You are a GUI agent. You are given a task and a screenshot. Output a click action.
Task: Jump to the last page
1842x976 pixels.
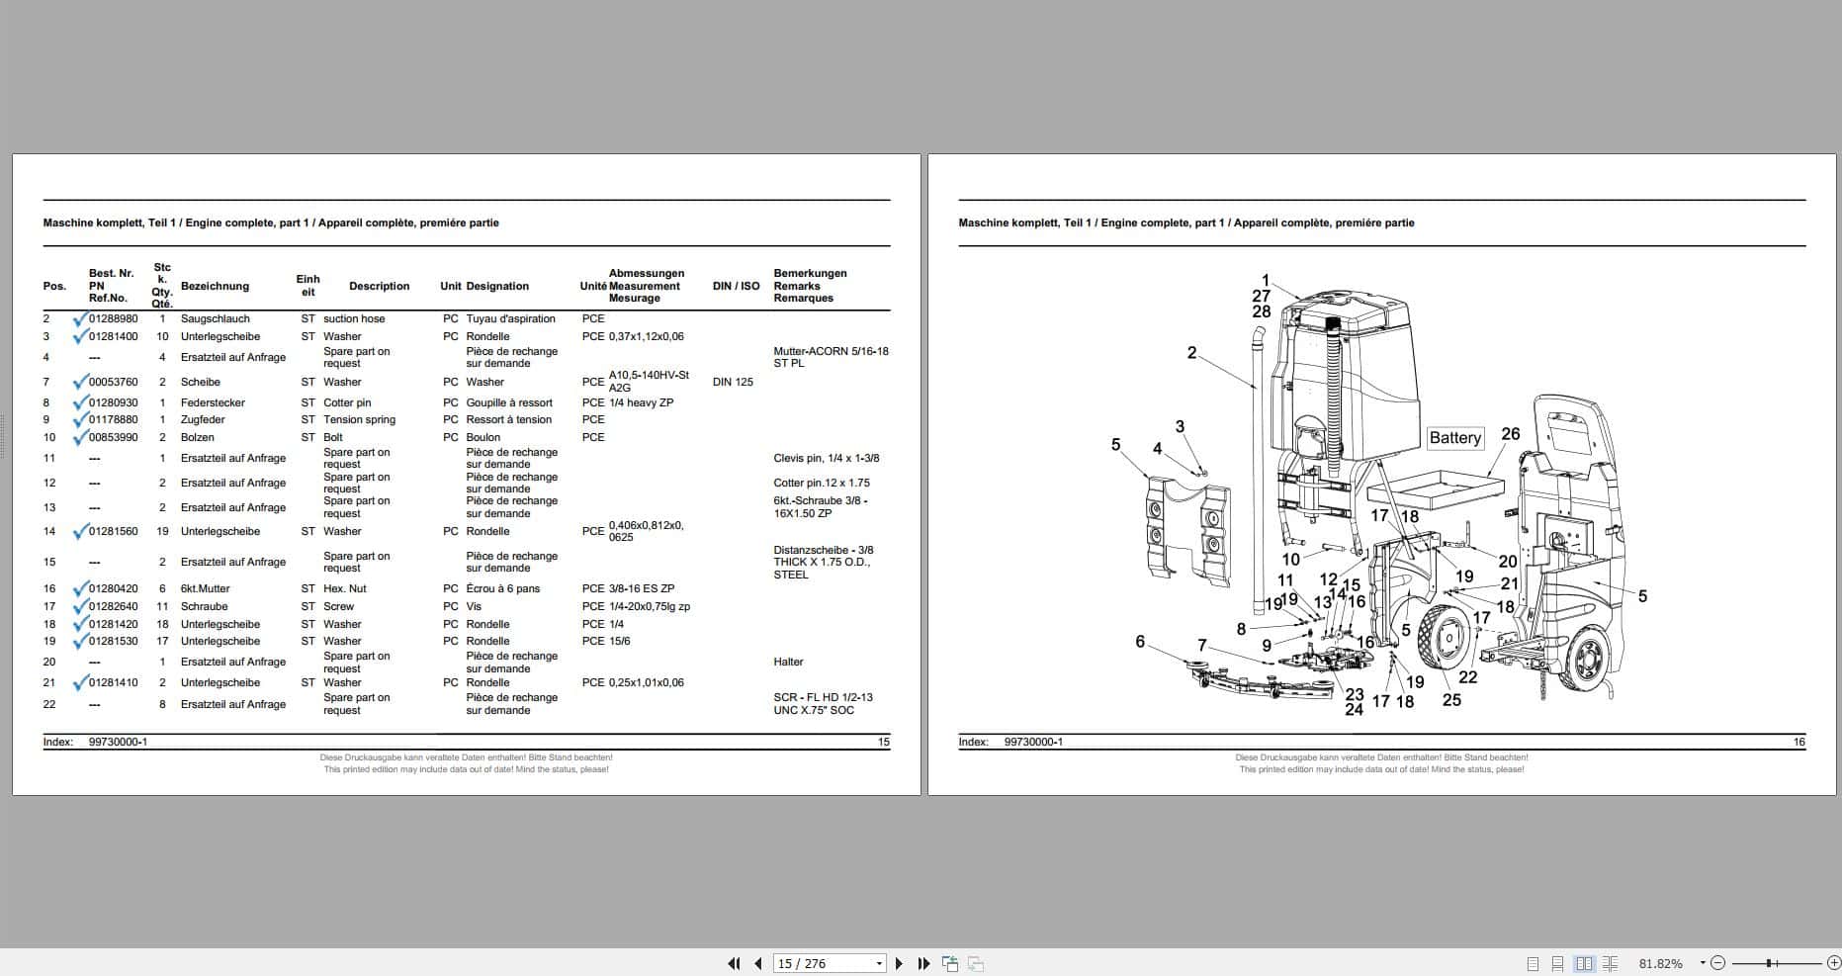[x=923, y=962]
